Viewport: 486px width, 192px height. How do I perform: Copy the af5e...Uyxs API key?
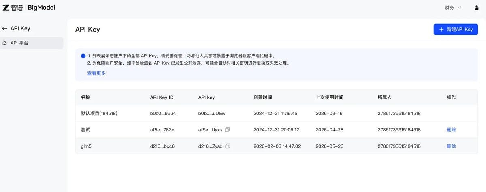[x=228, y=130]
